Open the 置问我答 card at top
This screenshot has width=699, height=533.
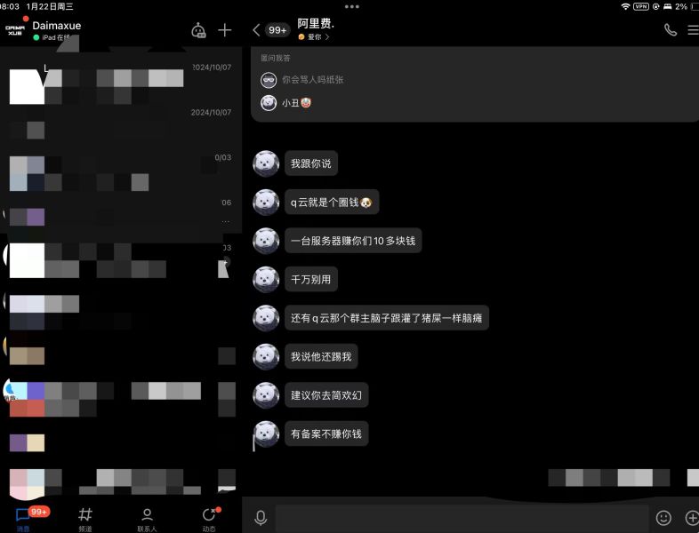[x=475, y=84]
